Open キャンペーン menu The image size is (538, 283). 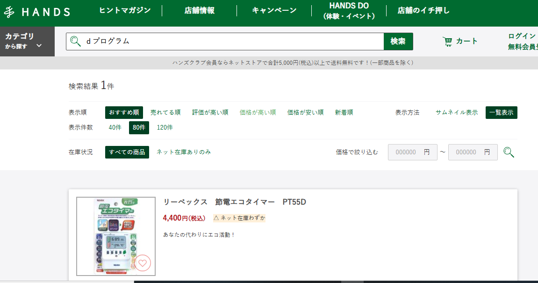coord(274,10)
